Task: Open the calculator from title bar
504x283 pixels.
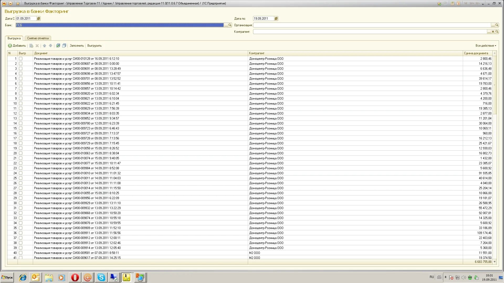Action: tap(453, 3)
